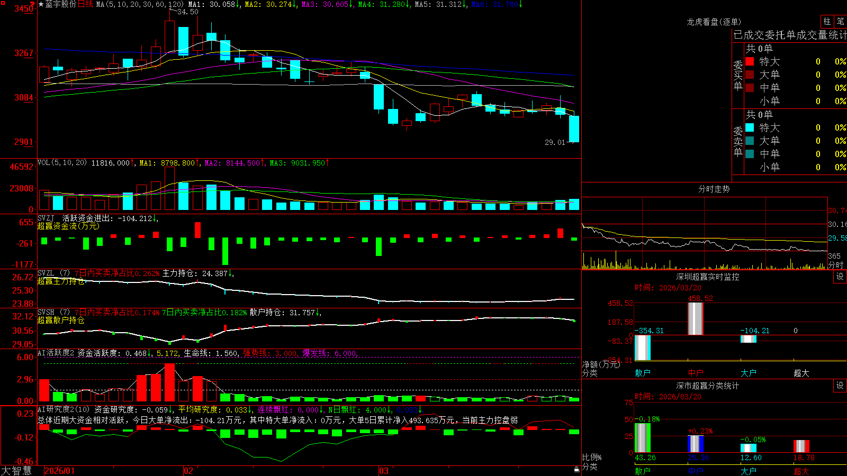
Task: Click the 强势线: 3.000 label
Action: 270,353
